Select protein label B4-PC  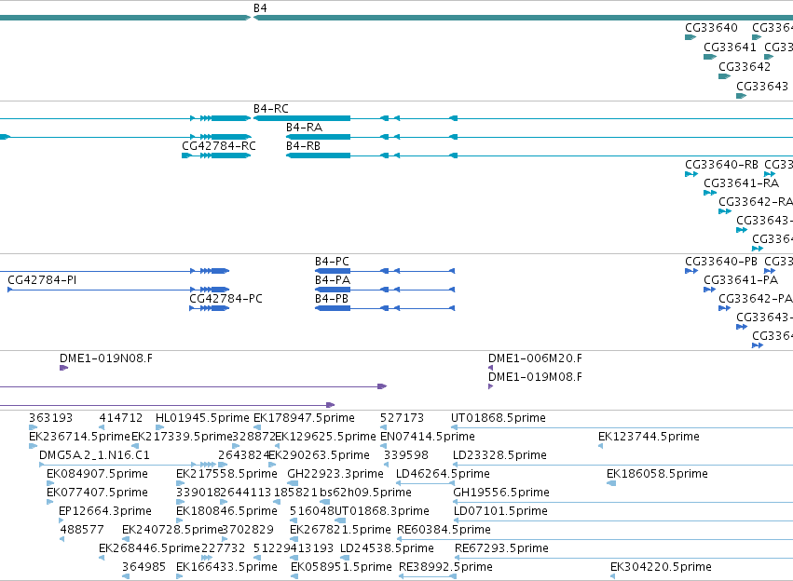pyautogui.click(x=332, y=262)
